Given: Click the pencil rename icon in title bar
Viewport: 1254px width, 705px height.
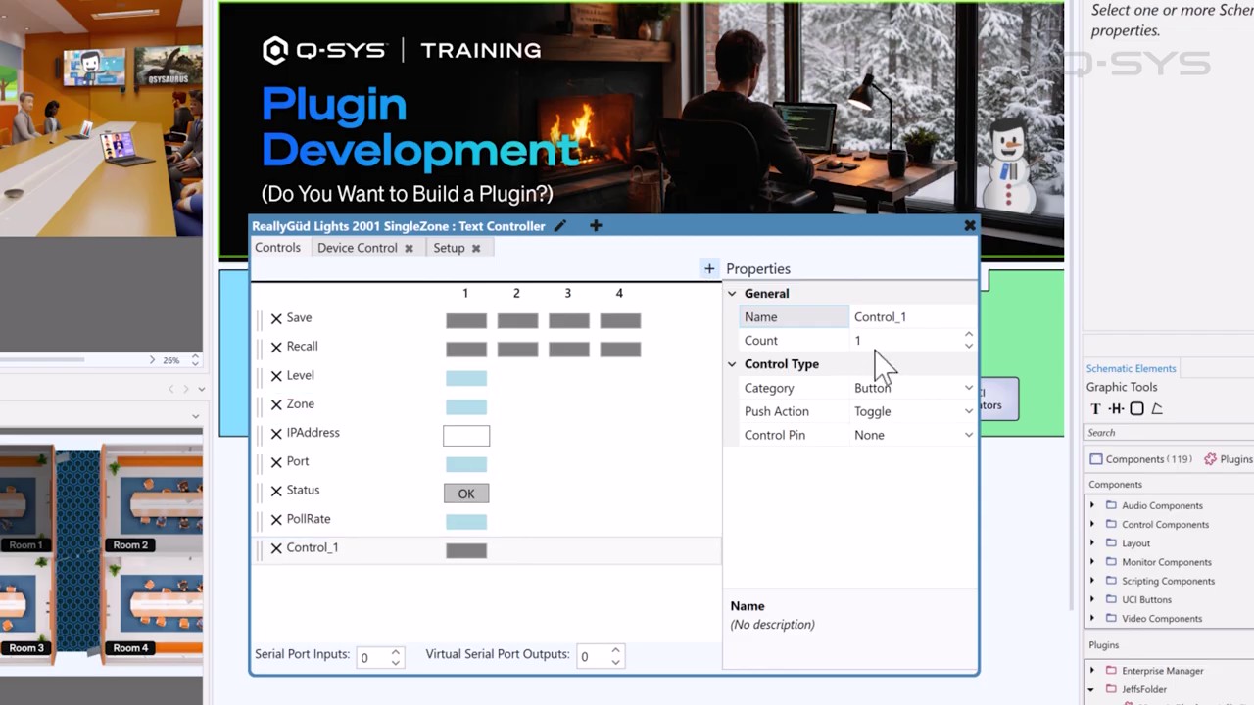Looking at the screenshot, I should pos(559,226).
